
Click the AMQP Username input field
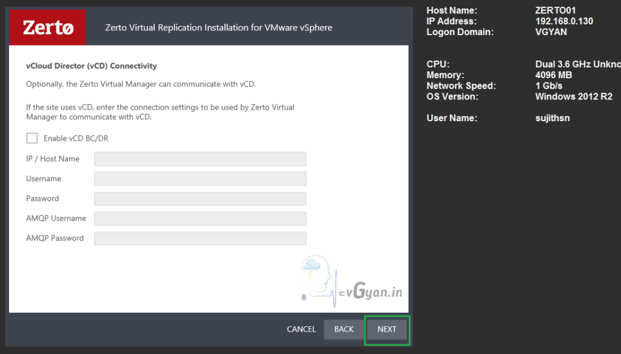(x=200, y=218)
